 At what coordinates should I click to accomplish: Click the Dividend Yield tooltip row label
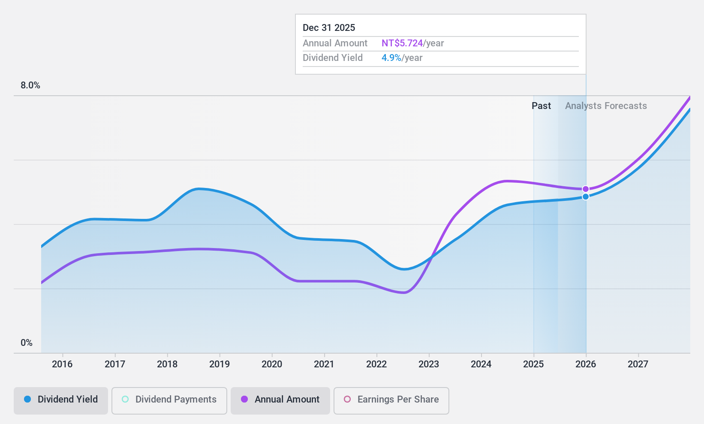[333, 58]
